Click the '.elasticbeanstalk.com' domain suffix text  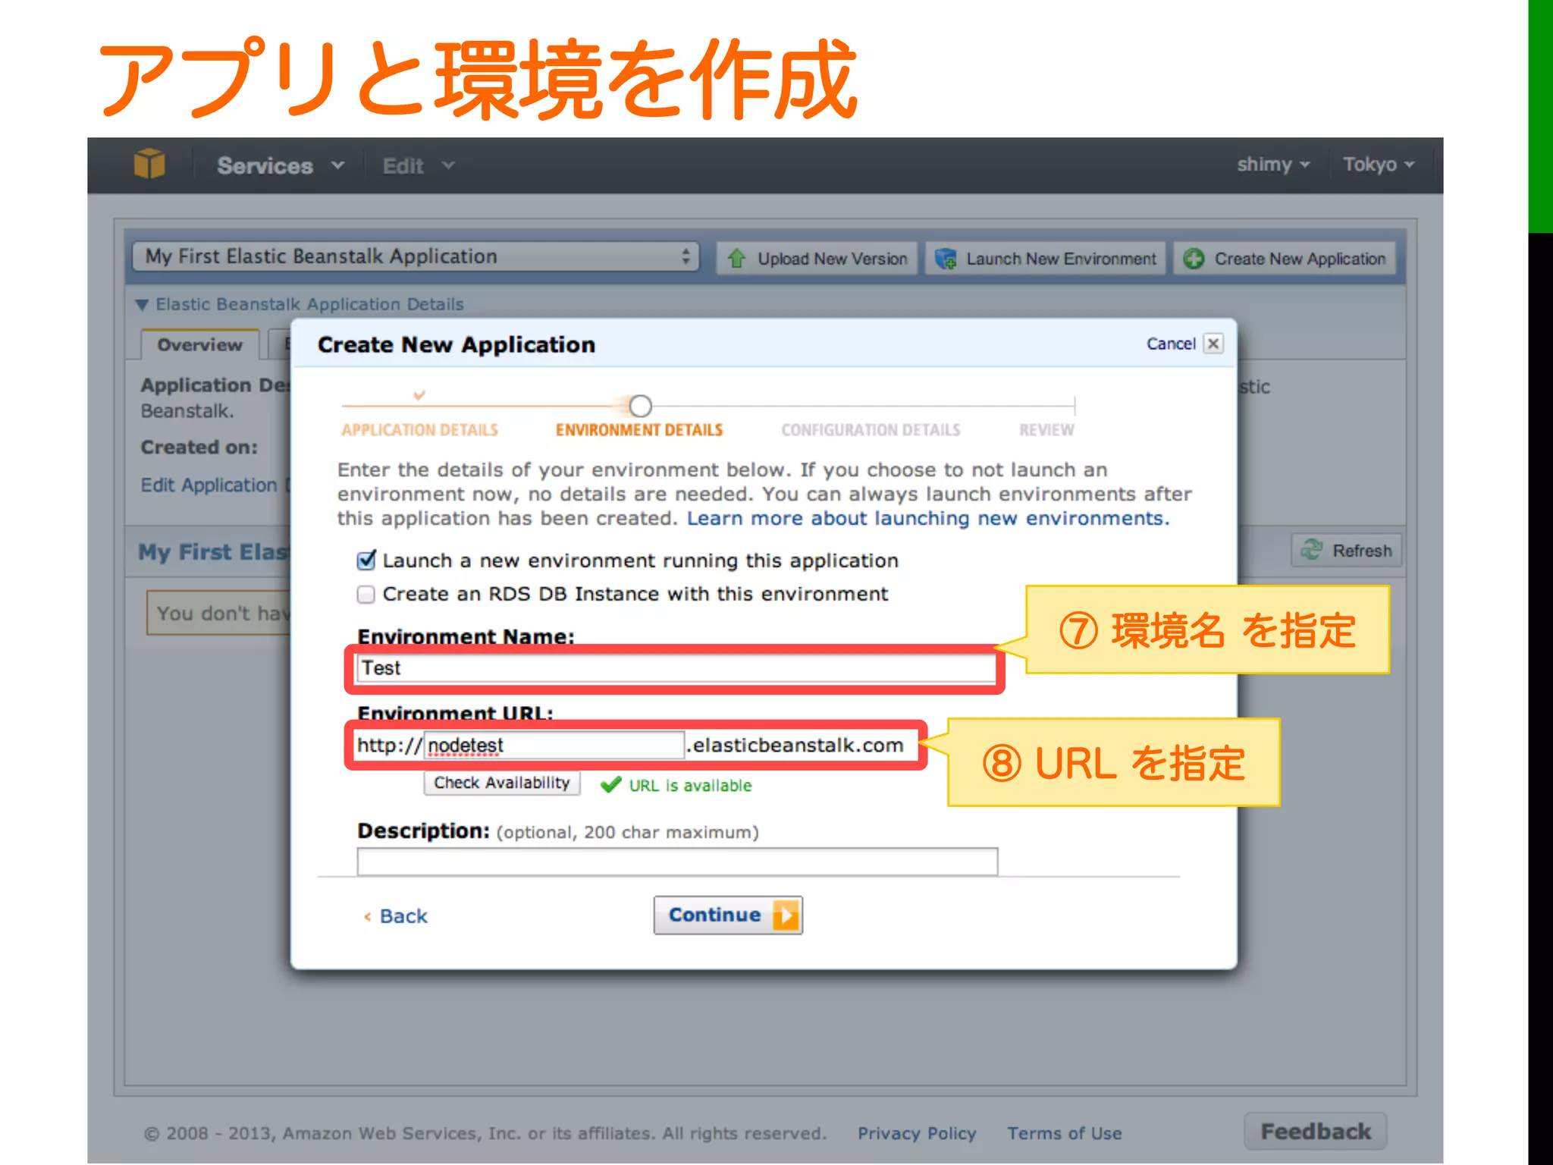pos(795,746)
